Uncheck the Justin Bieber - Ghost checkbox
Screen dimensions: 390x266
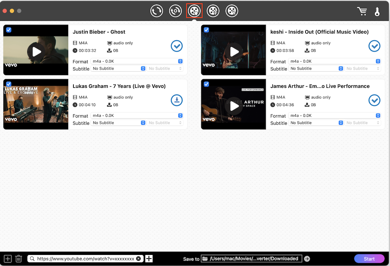[9, 30]
